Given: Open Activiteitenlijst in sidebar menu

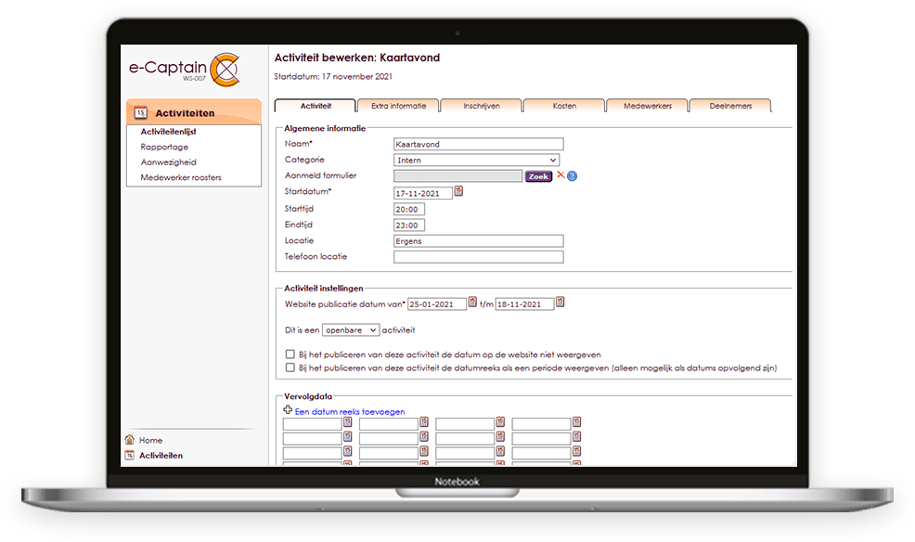Looking at the screenshot, I should click(168, 132).
